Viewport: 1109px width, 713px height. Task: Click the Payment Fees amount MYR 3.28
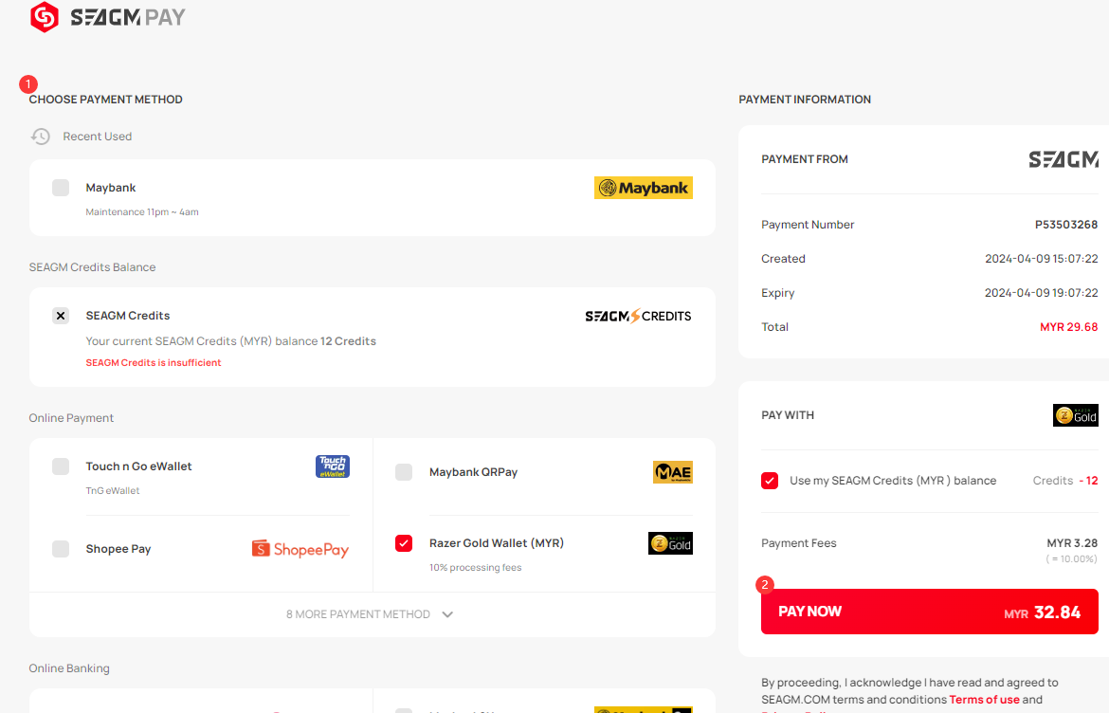coord(1072,543)
